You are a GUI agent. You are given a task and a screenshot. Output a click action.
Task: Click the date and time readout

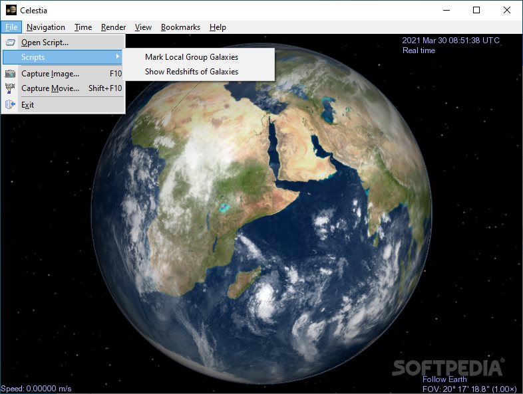click(x=450, y=41)
